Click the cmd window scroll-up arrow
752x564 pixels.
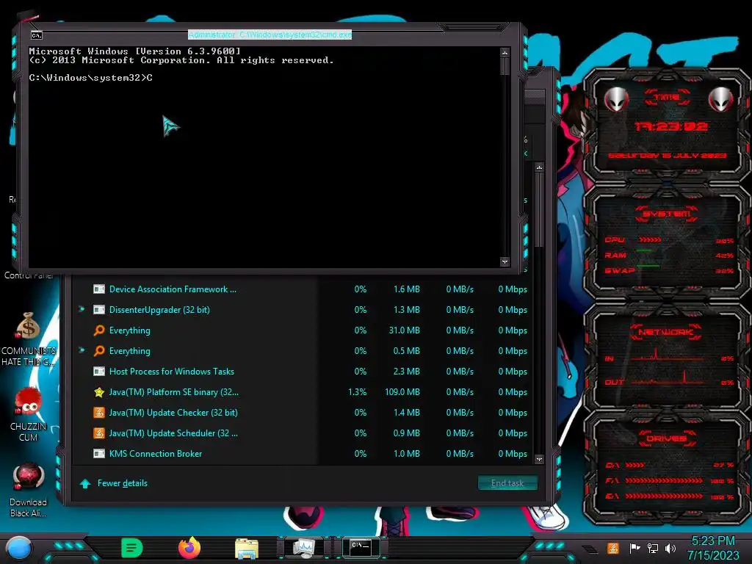tap(505, 52)
